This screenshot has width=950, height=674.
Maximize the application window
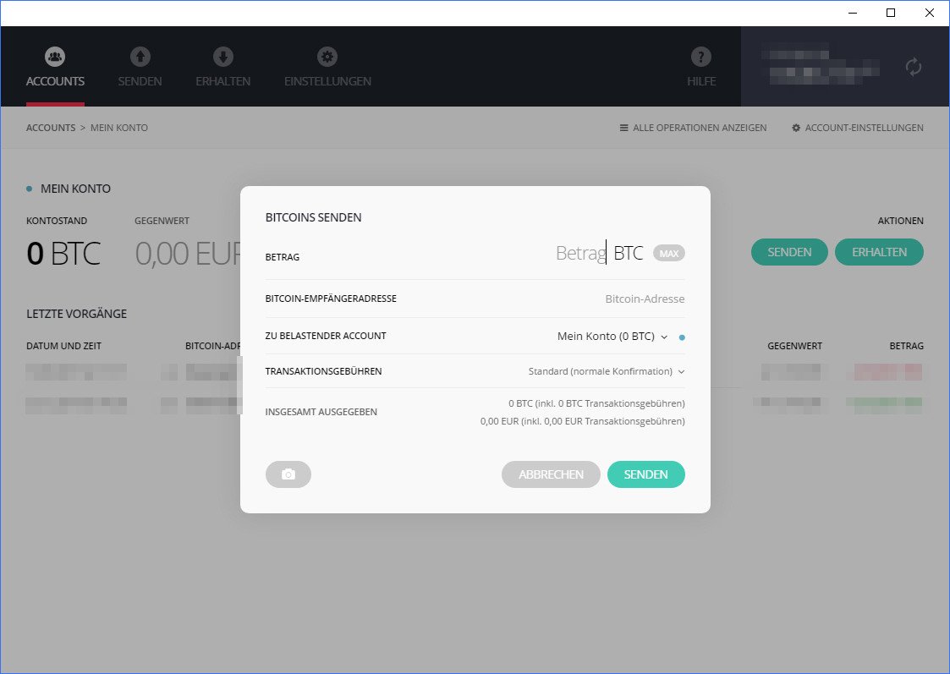pyautogui.click(x=891, y=13)
